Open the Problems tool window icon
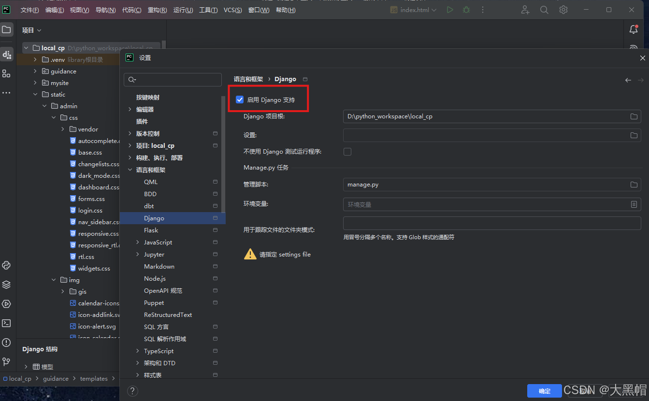Image resolution: width=649 pixels, height=401 pixels. tap(6, 343)
